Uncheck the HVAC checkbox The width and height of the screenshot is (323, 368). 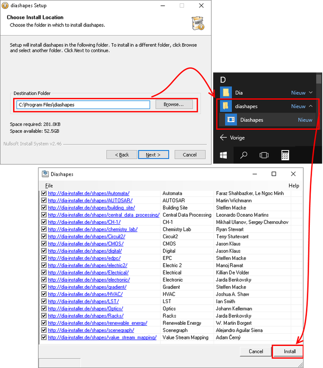tap(44, 294)
